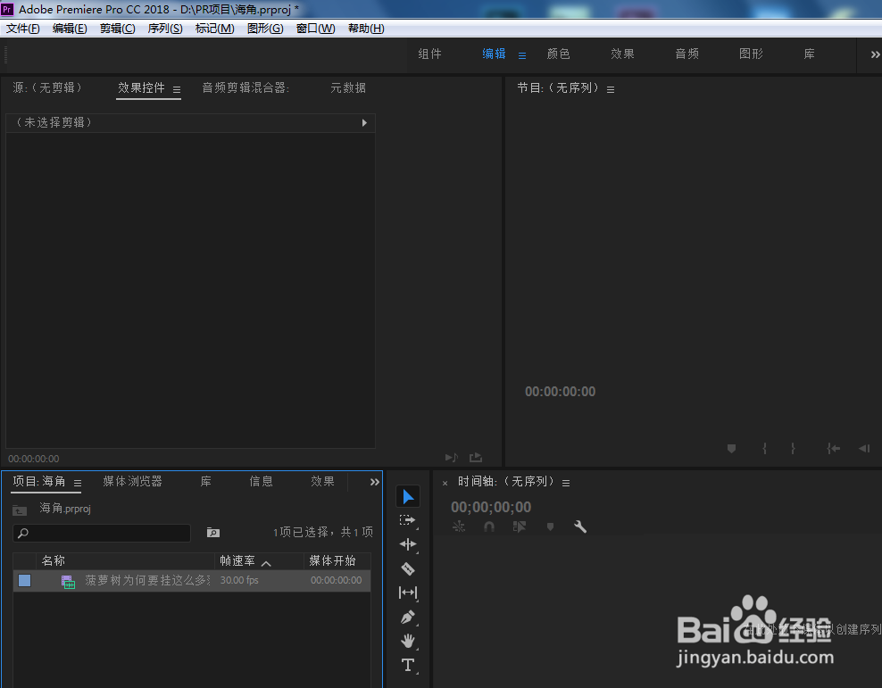Select the Type tool
Viewport: 882px width, 688px height.
pyautogui.click(x=408, y=665)
